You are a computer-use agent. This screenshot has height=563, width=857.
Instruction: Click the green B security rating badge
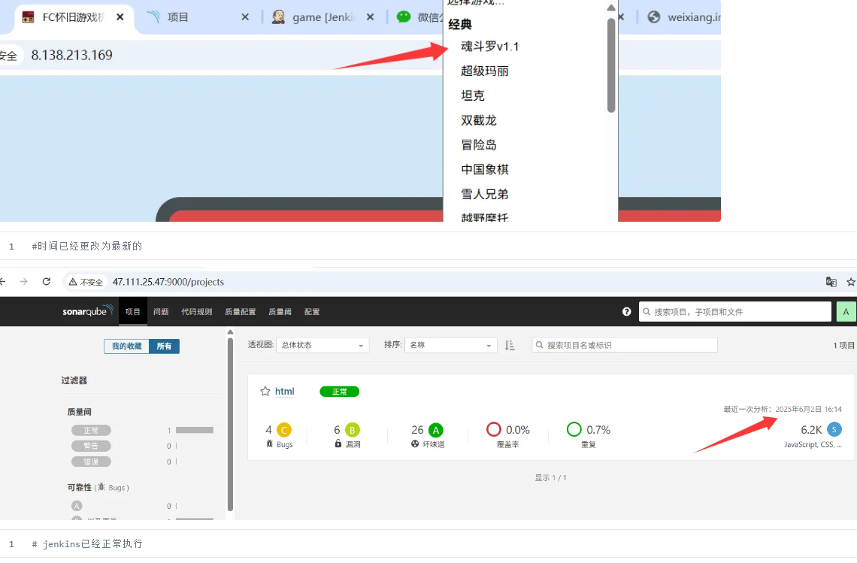[352, 430]
